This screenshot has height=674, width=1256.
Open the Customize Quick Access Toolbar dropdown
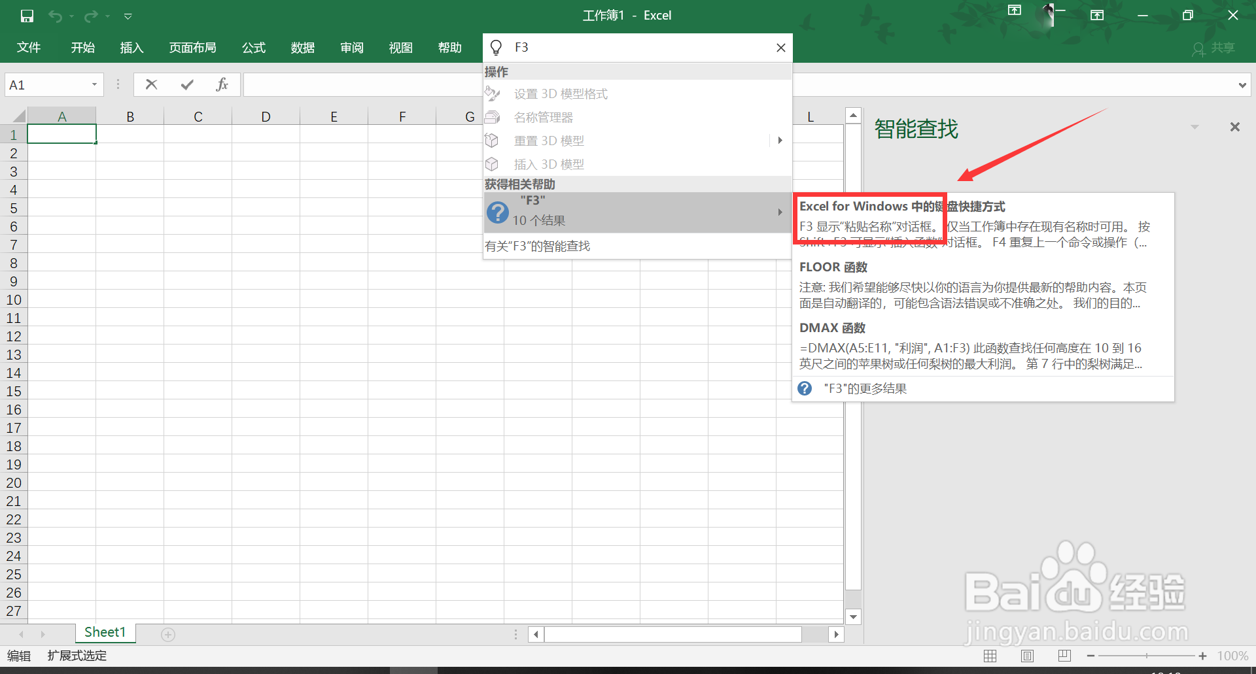pyautogui.click(x=128, y=16)
